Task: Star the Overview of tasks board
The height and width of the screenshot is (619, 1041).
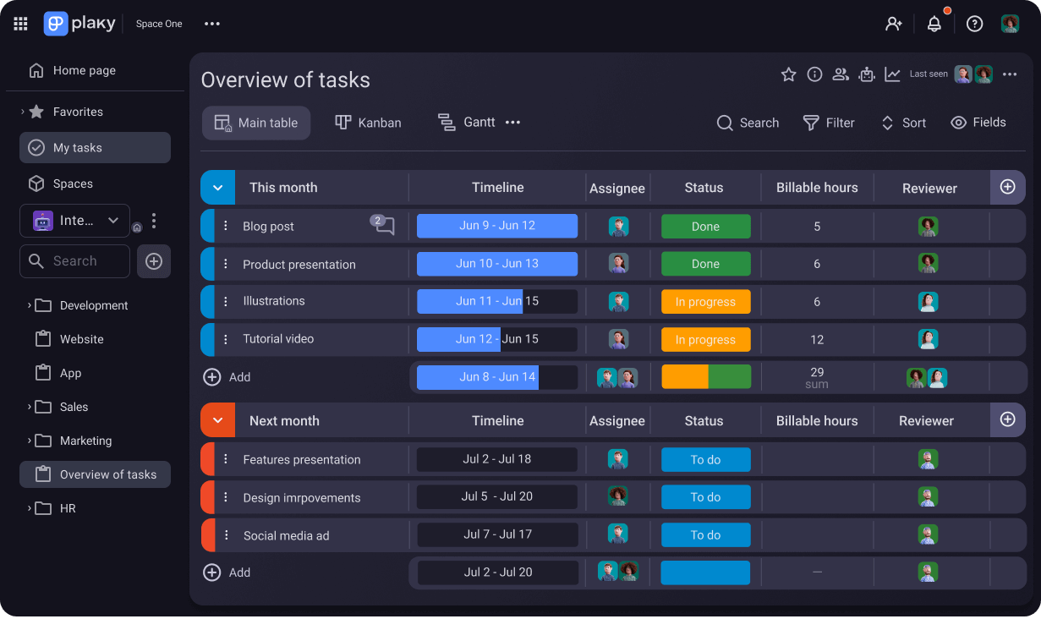Action: [x=788, y=74]
